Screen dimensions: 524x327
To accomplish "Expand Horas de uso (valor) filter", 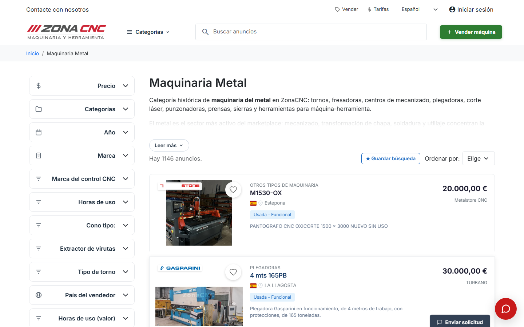I will click(x=82, y=318).
